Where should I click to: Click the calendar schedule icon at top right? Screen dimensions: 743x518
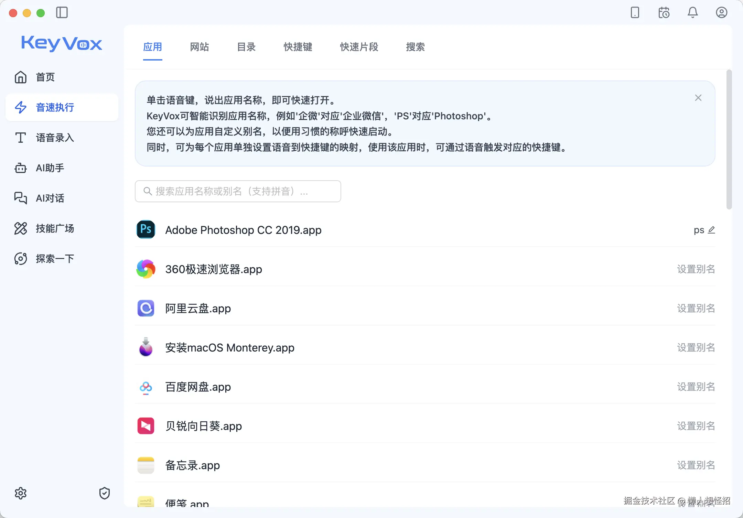pyautogui.click(x=664, y=13)
